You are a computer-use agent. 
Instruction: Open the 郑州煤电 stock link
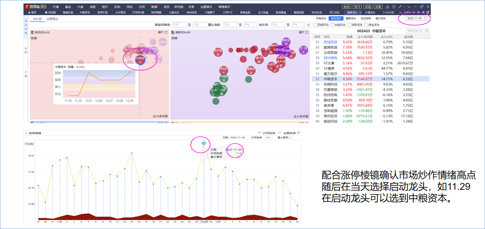330,58
